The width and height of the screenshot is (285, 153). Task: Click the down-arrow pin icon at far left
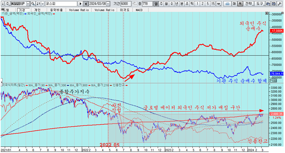pos(3,4)
